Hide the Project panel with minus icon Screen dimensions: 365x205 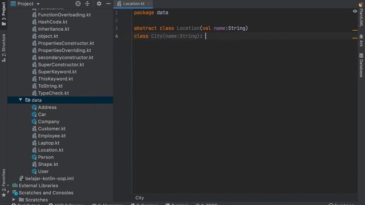[108, 3]
